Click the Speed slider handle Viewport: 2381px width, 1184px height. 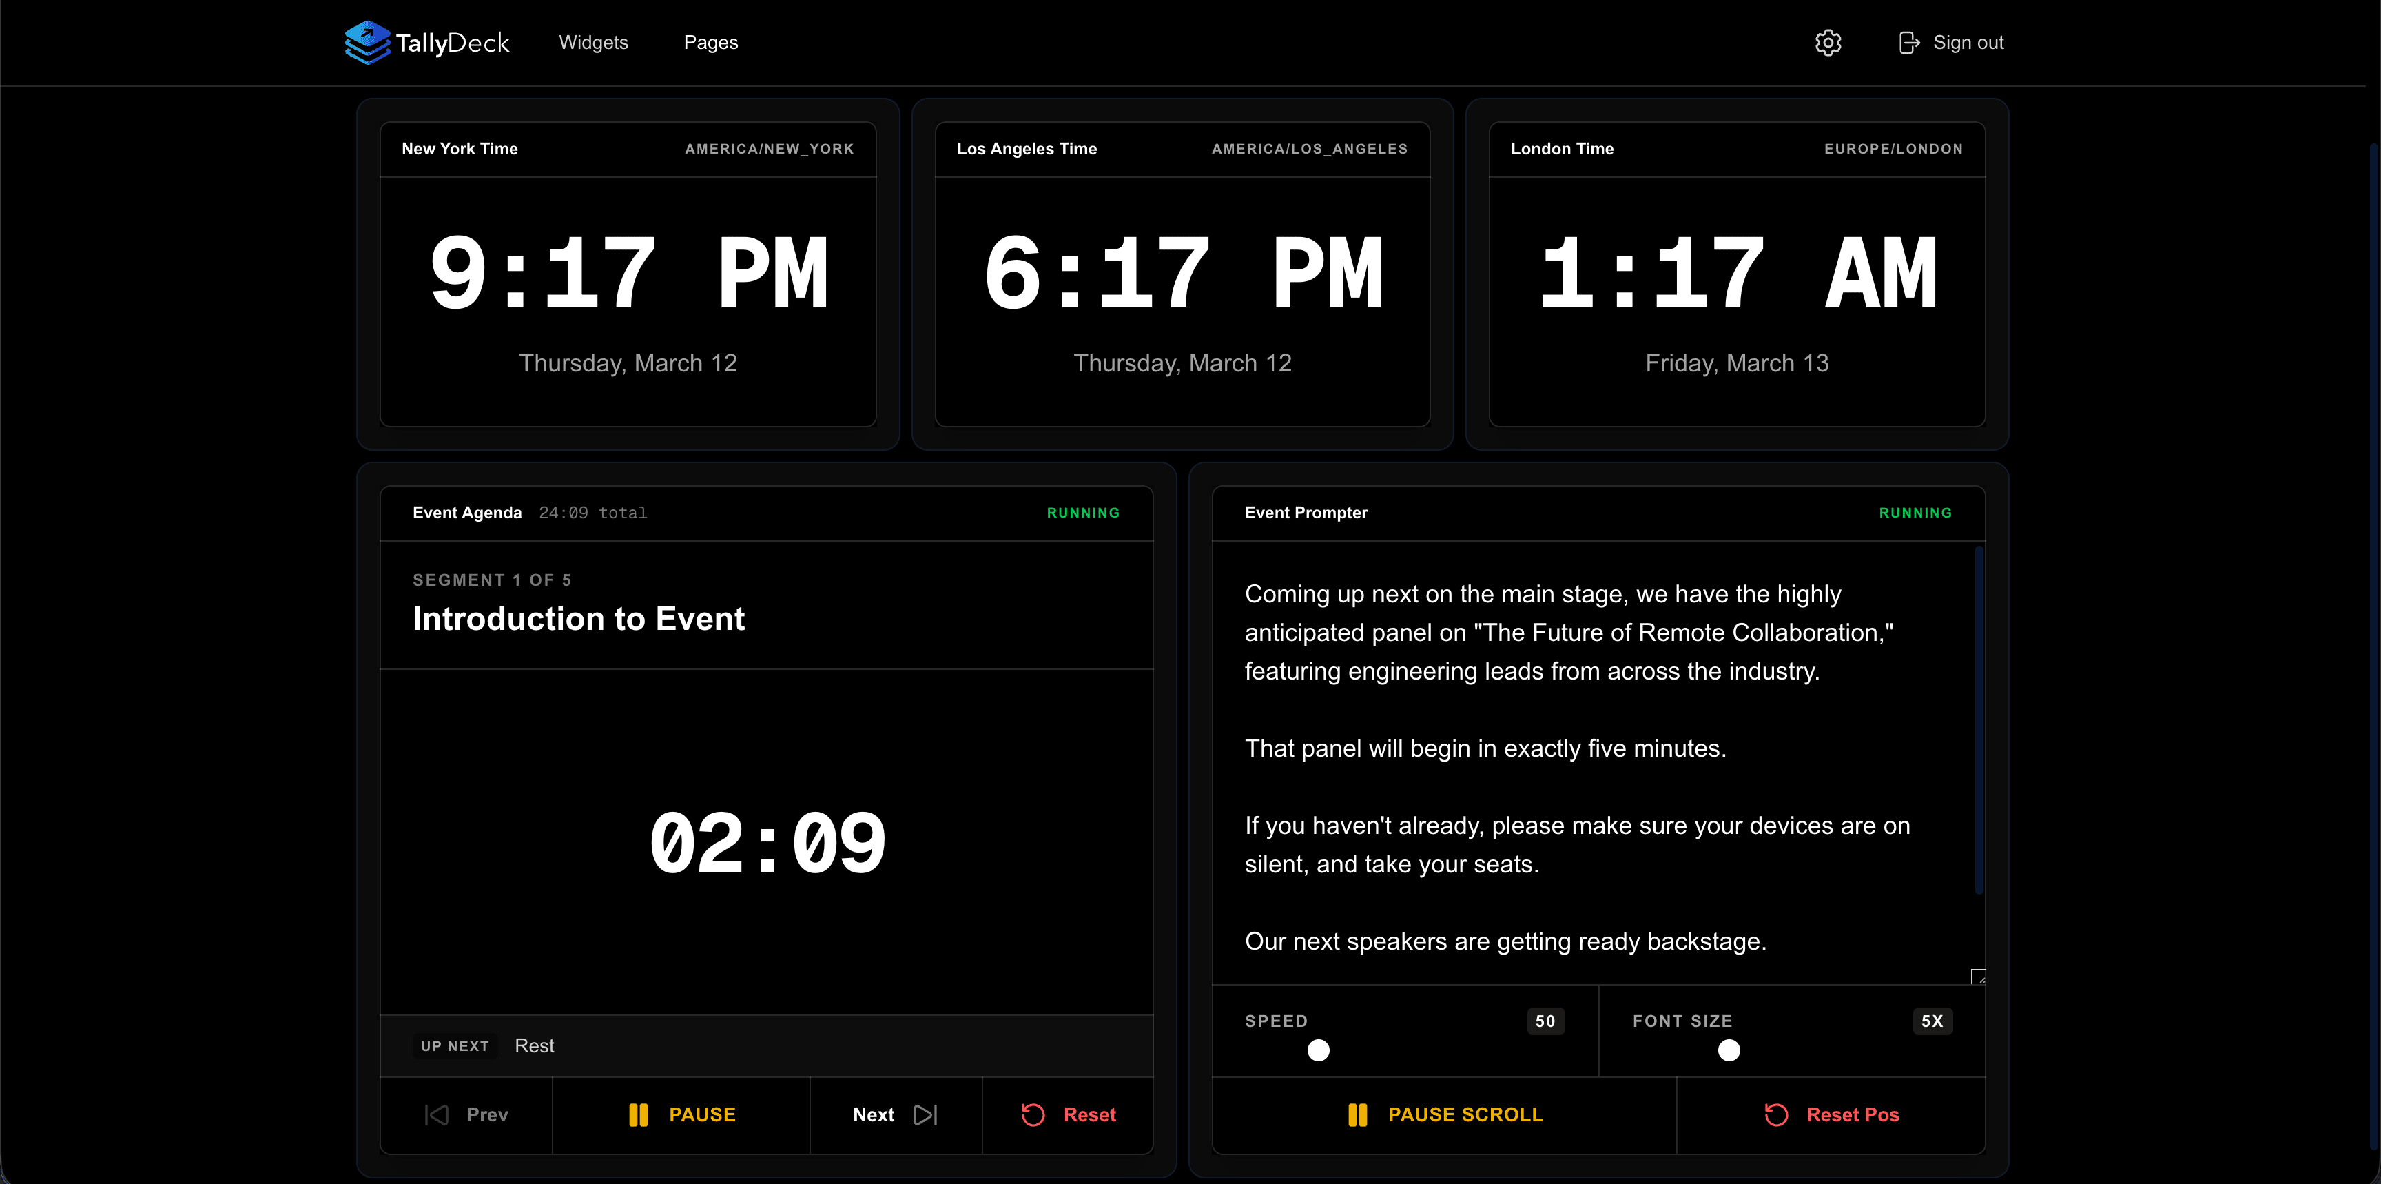1318,1050
